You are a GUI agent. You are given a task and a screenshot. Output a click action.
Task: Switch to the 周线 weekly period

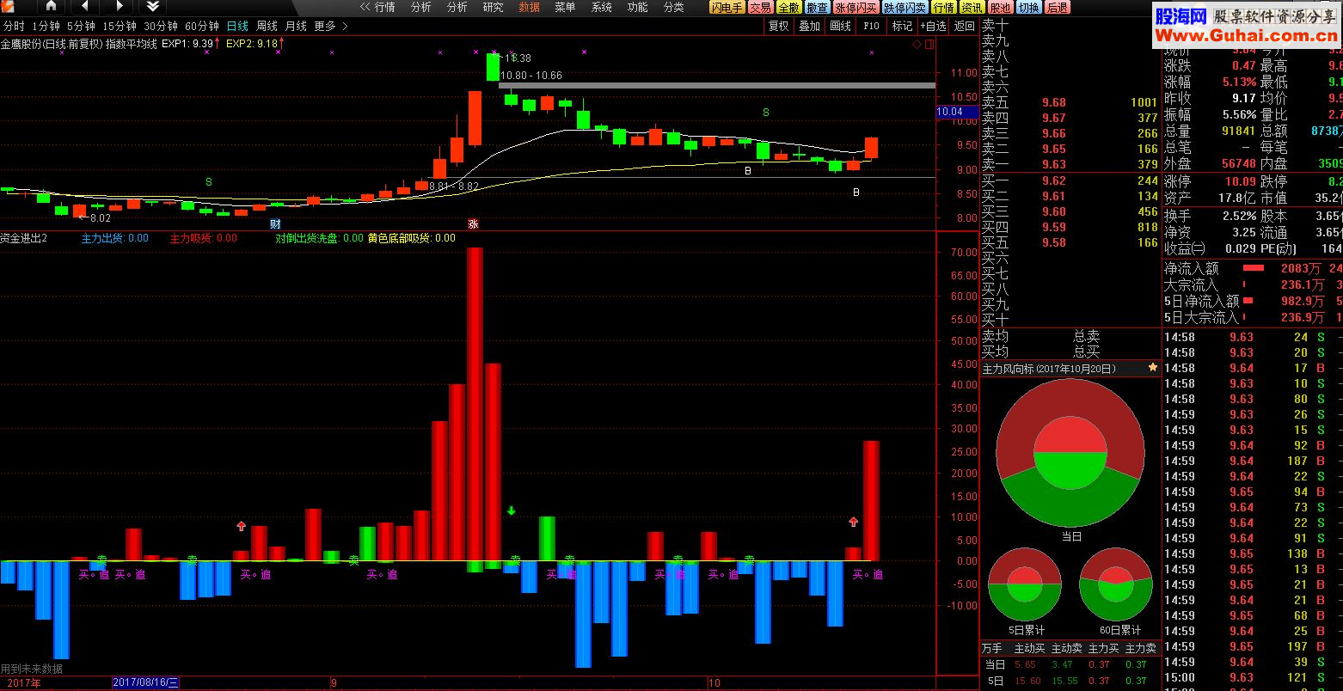click(267, 27)
